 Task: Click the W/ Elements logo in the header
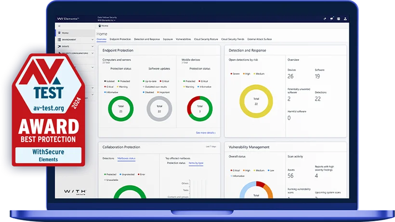(68, 19)
